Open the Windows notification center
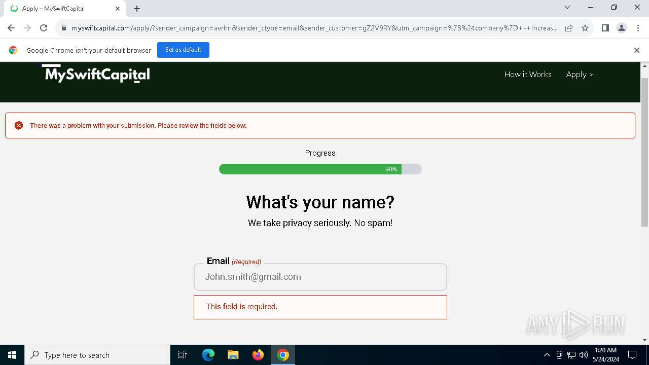The width and height of the screenshot is (649, 365). 632,355
